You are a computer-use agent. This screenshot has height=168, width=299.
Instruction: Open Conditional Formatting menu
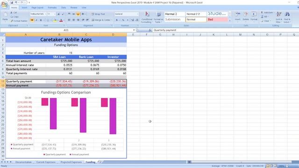147,17
